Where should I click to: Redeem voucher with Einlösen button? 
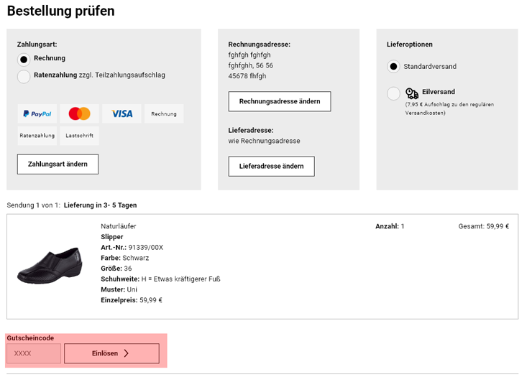pyautogui.click(x=111, y=353)
